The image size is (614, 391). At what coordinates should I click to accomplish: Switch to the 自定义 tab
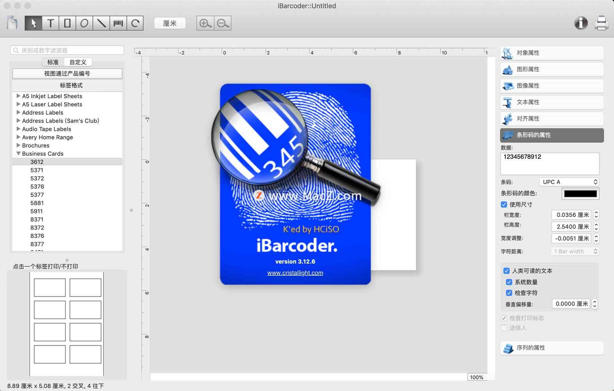[x=78, y=62]
